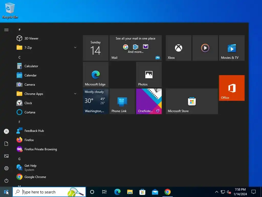Switch to Google Chrome on the taskbar
262x197 pixels.
[x=167, y=192]
